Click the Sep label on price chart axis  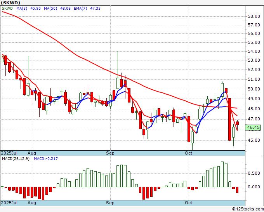click(110, 153)
